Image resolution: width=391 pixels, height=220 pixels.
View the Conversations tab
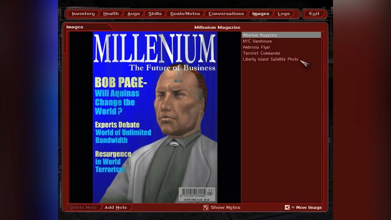pyautogui.click(x=226, y=14)
